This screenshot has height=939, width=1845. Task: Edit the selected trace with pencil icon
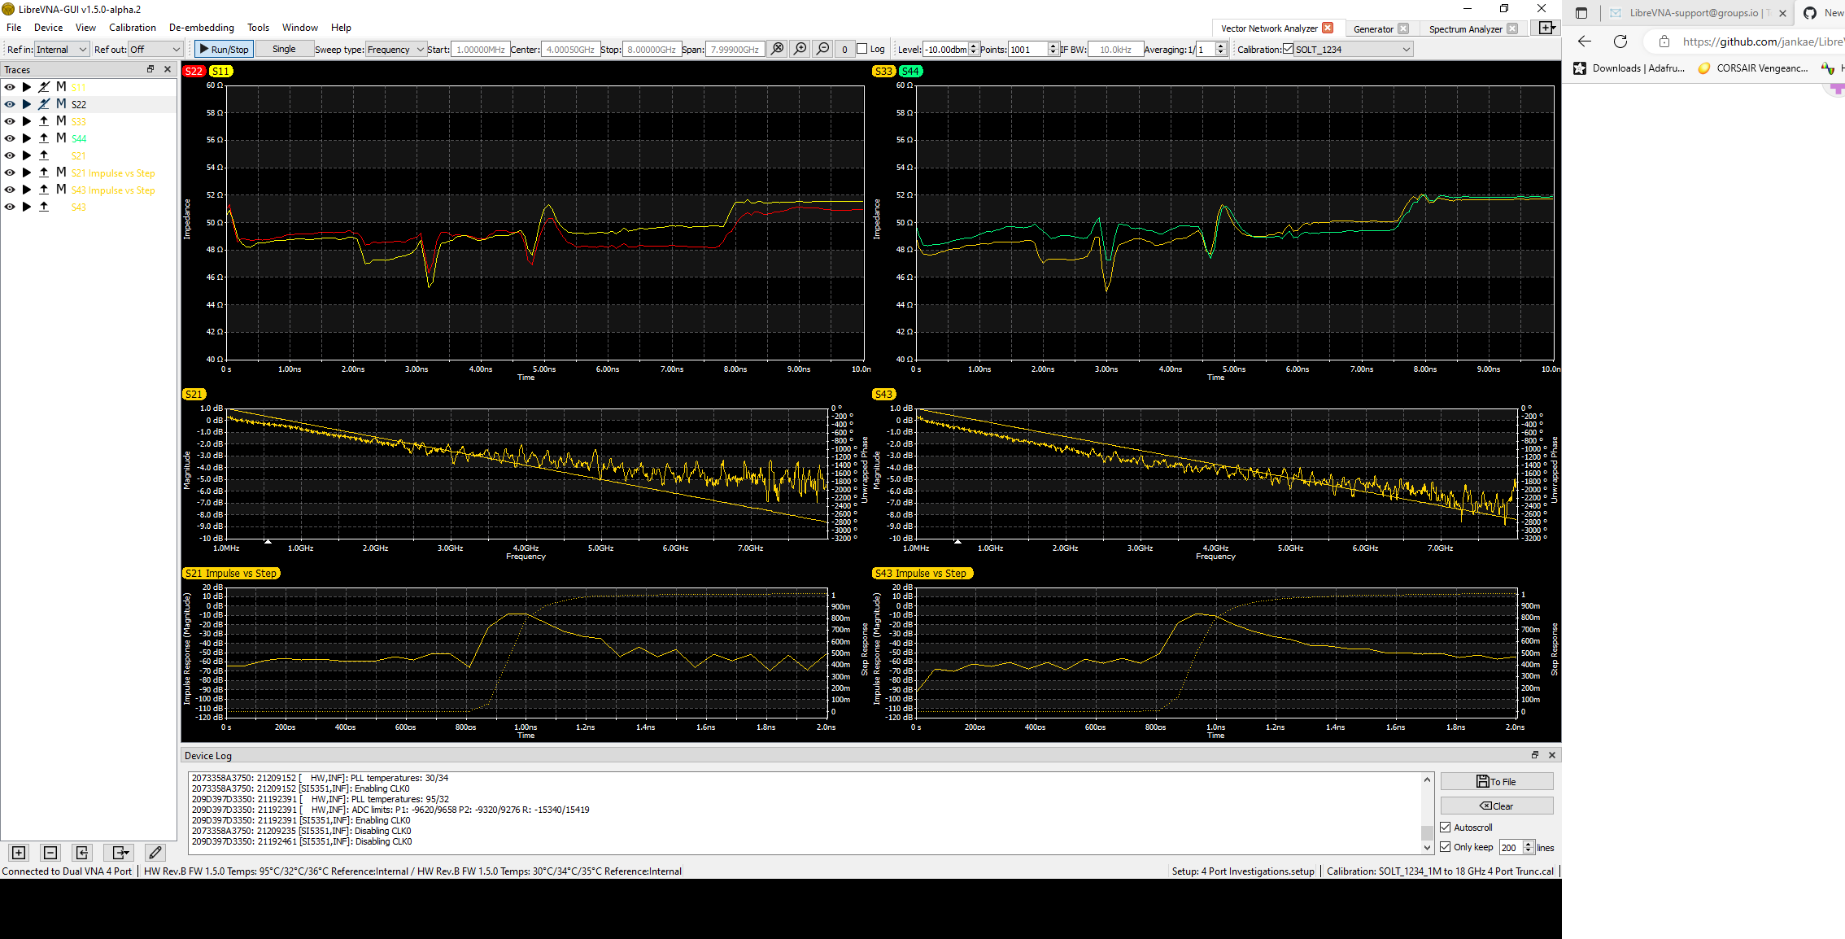155,852
